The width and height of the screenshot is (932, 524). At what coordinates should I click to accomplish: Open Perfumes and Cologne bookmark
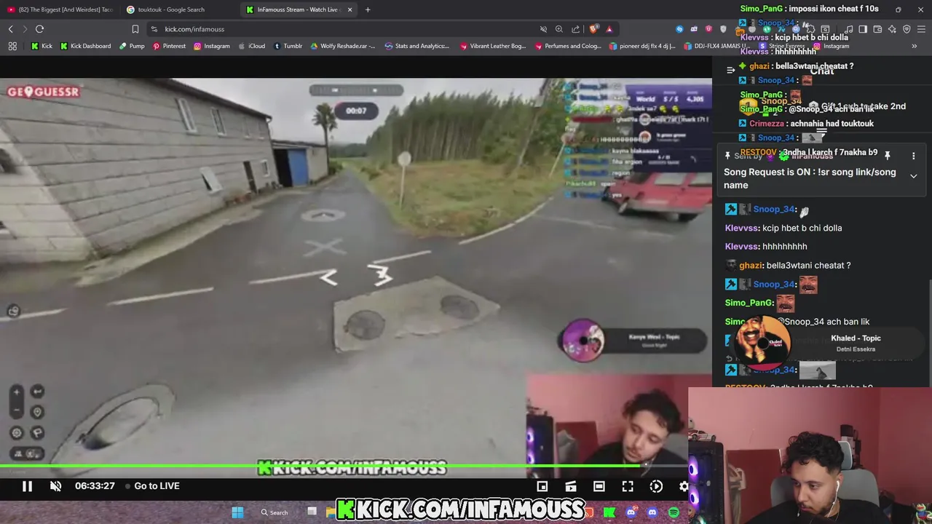click(x=568, y=46)
